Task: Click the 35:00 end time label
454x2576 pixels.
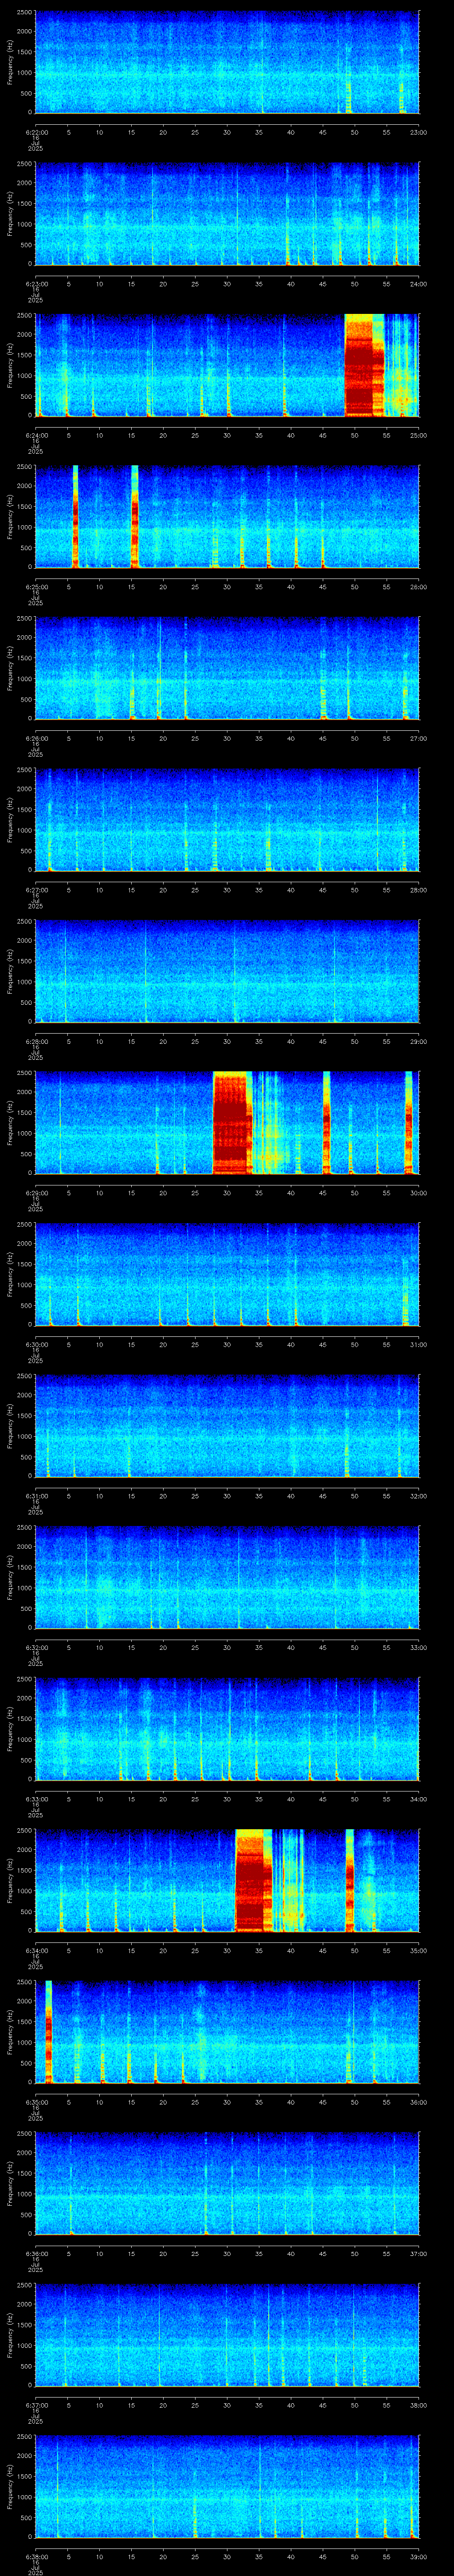Action: tap(418, 1950)
